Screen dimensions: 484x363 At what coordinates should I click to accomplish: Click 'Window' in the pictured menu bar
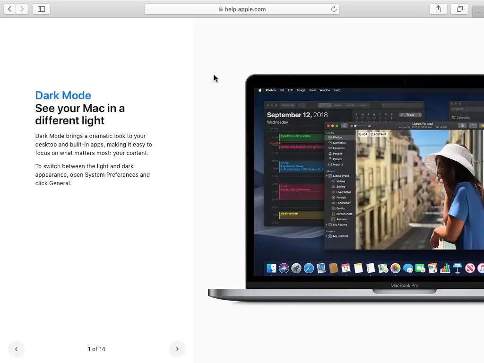coord(325,90)
